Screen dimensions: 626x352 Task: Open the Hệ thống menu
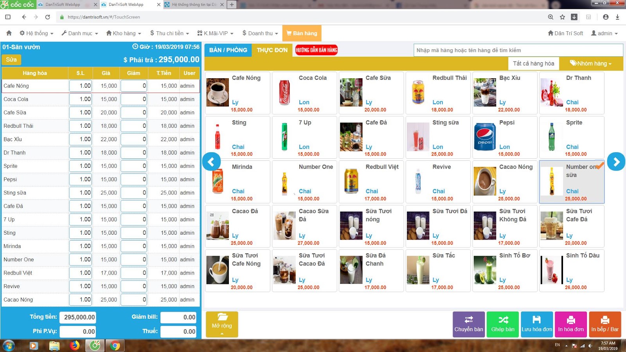pyautogui.click(x=36, y=33)
